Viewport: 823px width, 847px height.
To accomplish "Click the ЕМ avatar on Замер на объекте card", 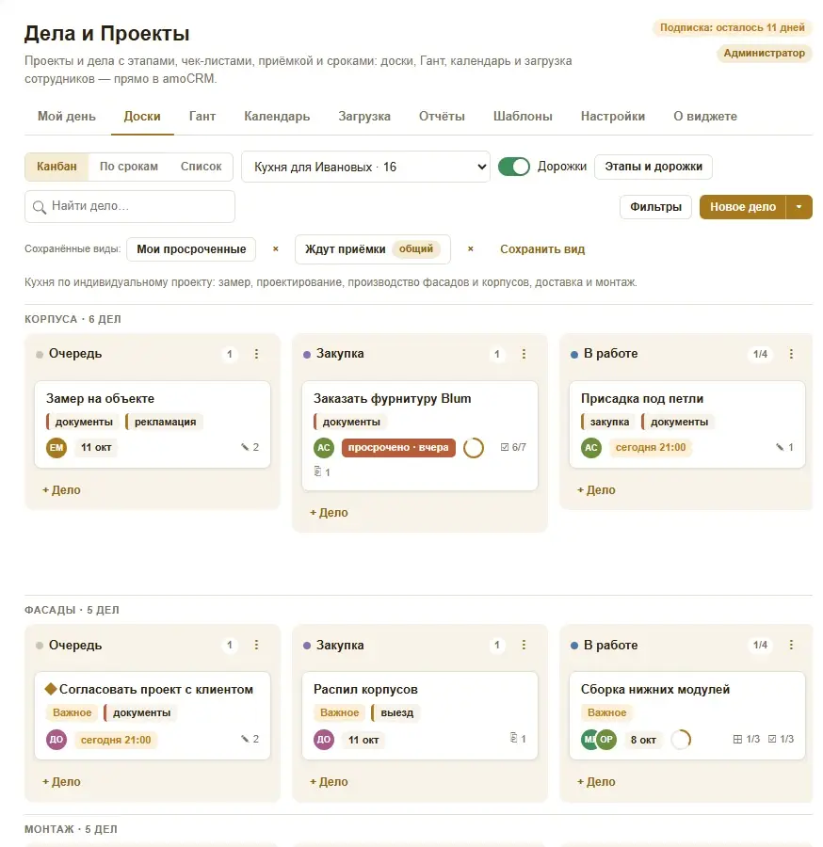I will tap(56, 448).
